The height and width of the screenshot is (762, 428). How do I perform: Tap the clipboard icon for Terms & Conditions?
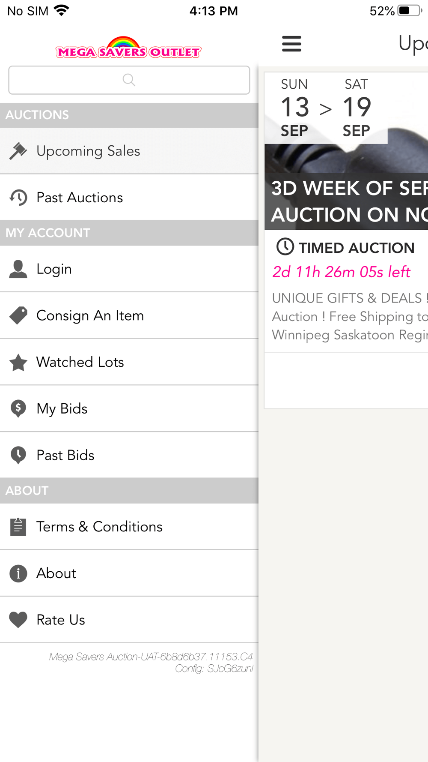(x=18, y=527)
